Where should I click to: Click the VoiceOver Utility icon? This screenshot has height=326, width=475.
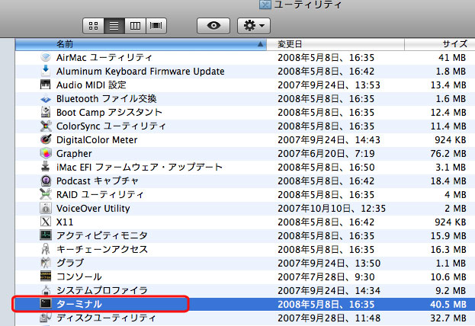pyautogui.click(x=46, y=208)
